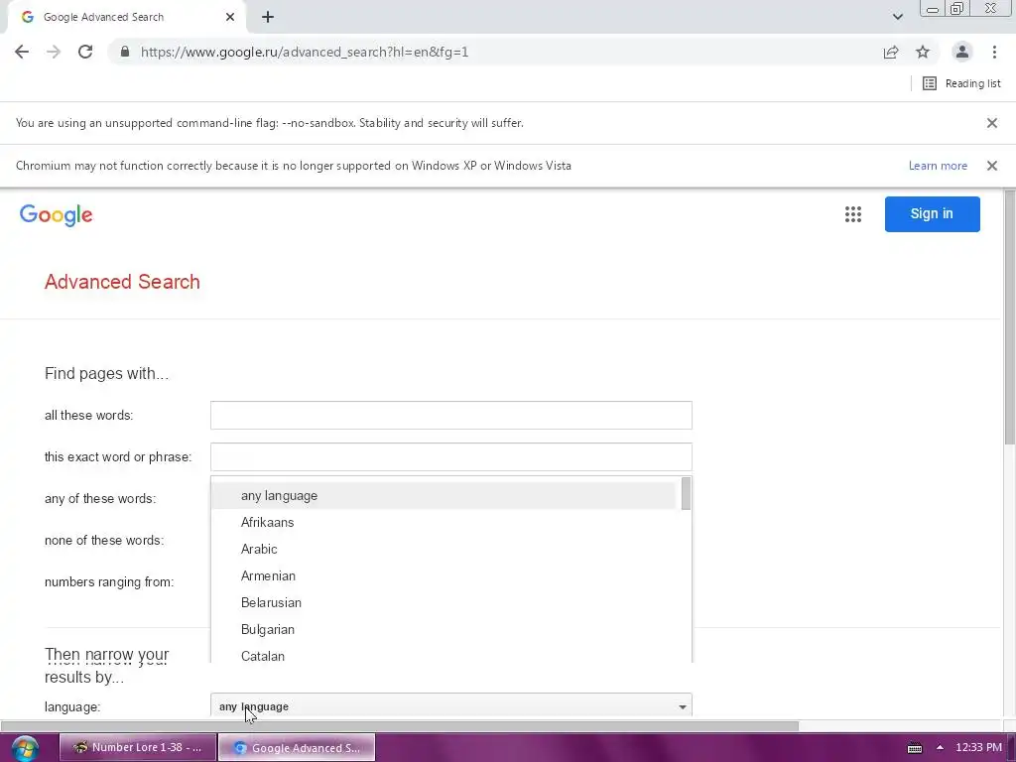Open the share page icon in address bar
The image size is (1016, 762).
tap(891, 52)
